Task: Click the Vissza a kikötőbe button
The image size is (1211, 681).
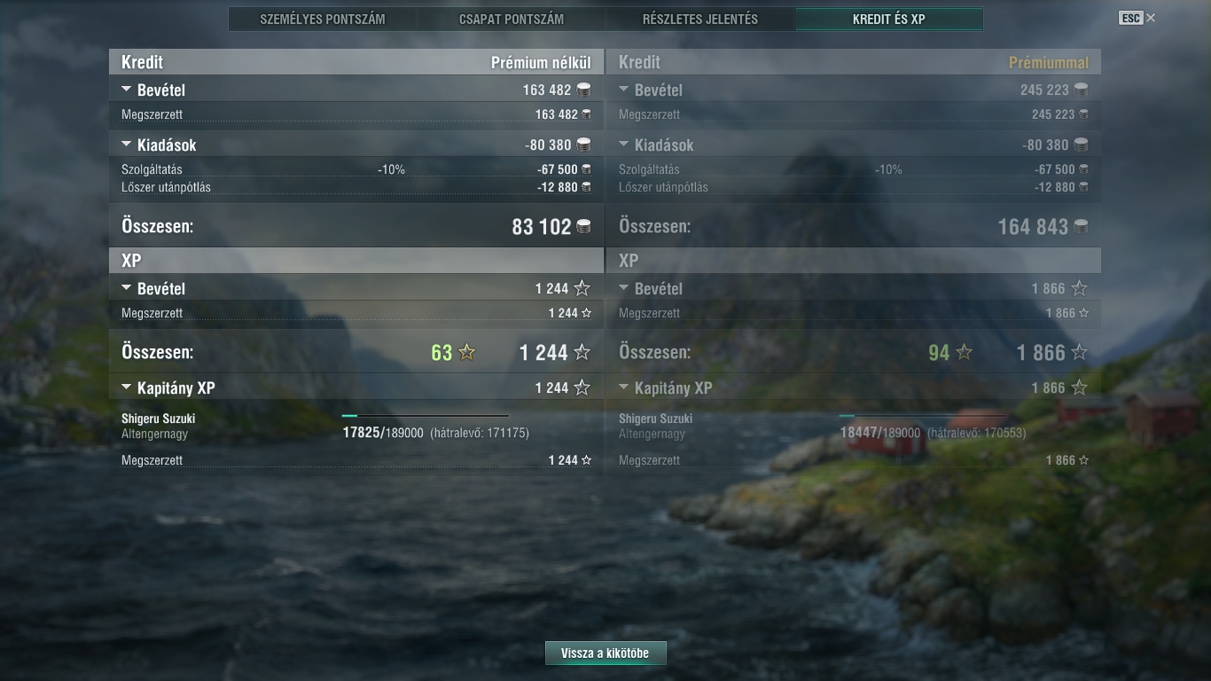Action: click(x=605, y=654)
